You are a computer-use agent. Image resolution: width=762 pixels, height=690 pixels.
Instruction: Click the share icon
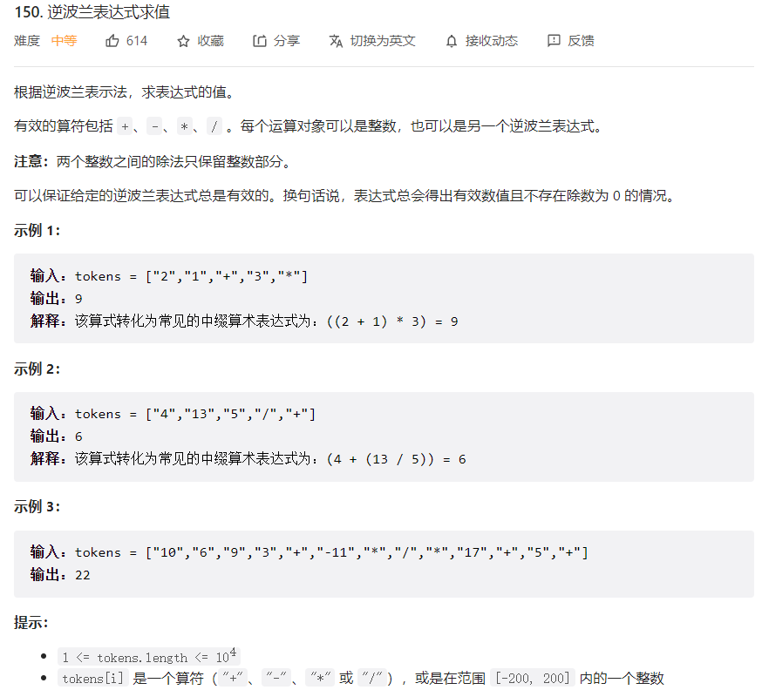[x=260, y=41]
